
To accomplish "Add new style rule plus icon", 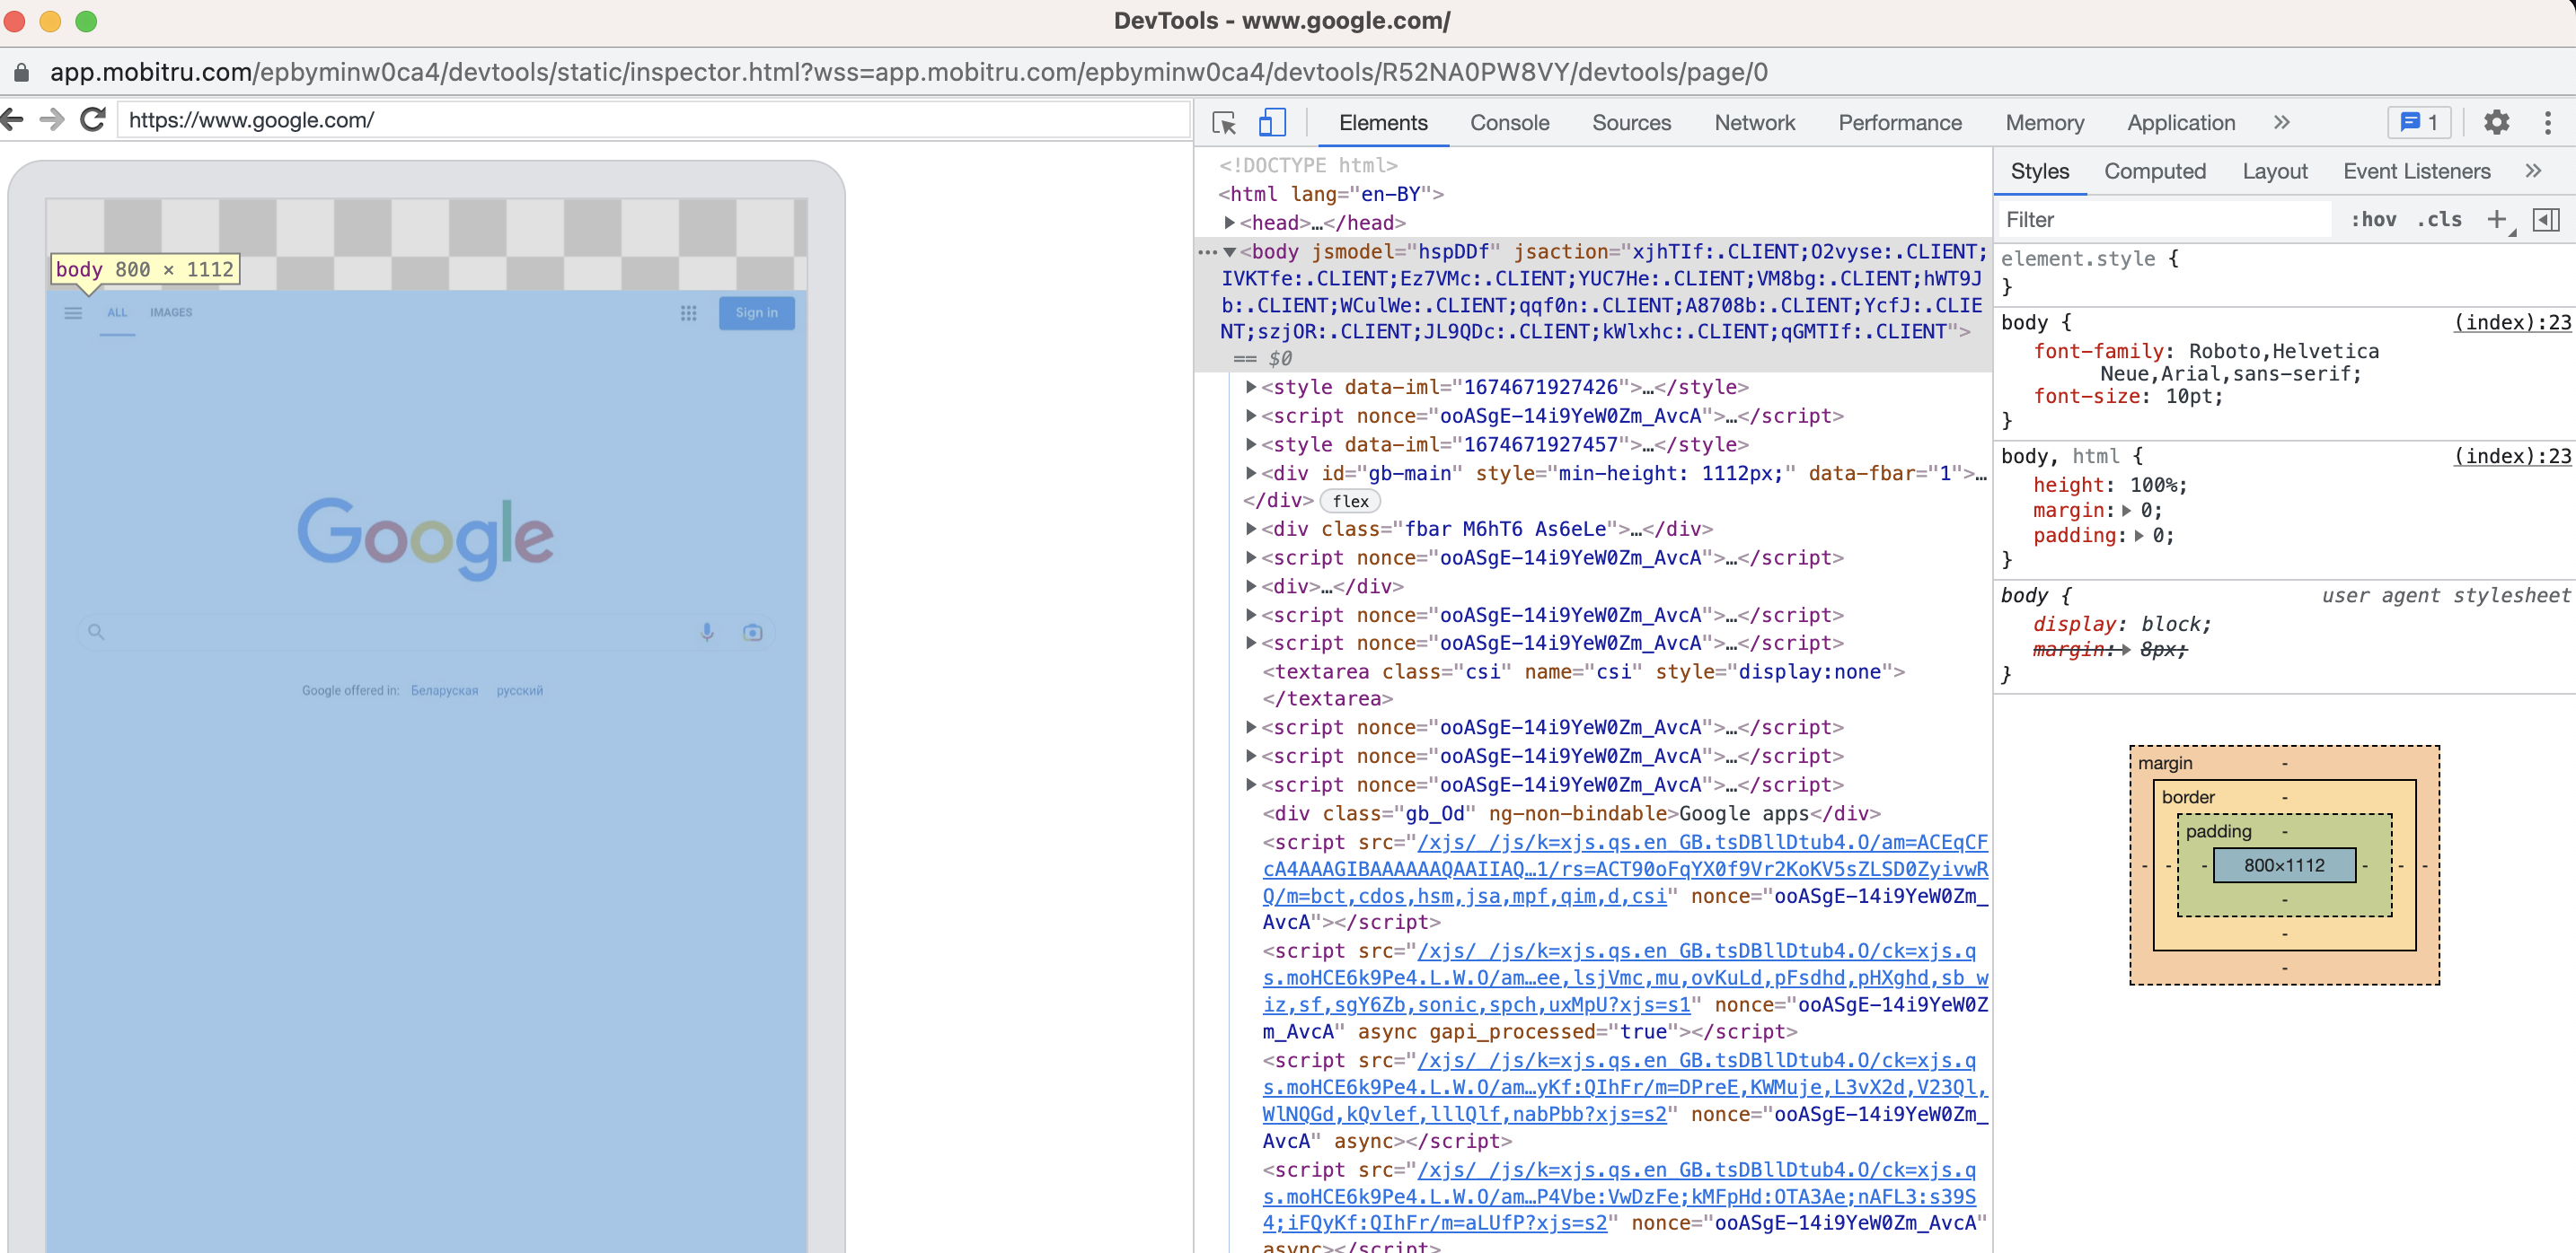I will [2496, 219].
